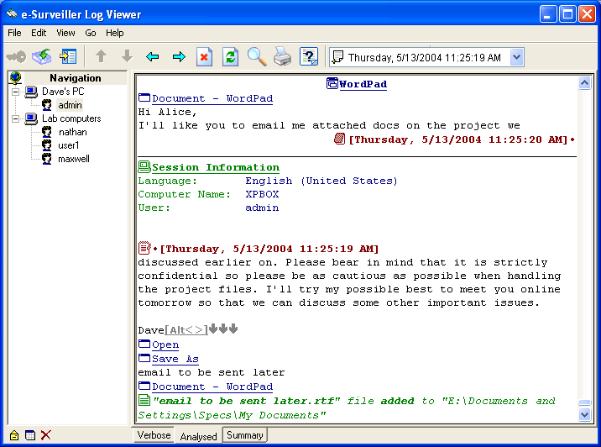Collapse the Dave's PC tree node

click(16, 92)
